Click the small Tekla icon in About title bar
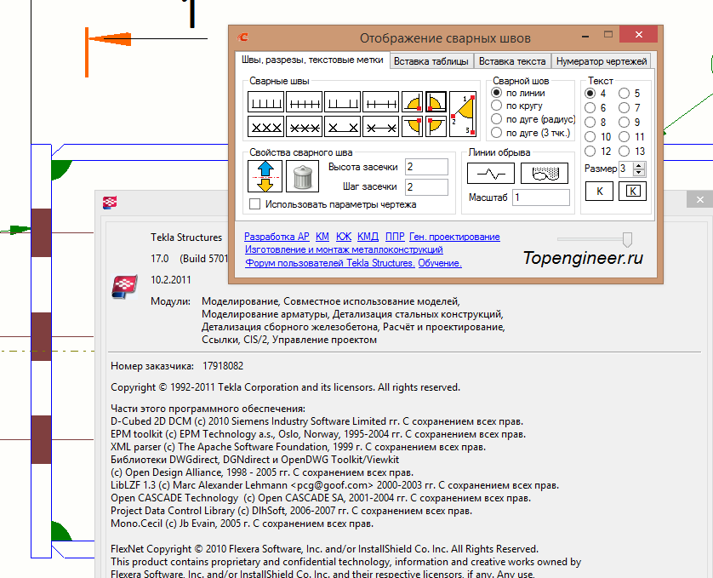Screen dimensions: 713x578 [110, 203]
